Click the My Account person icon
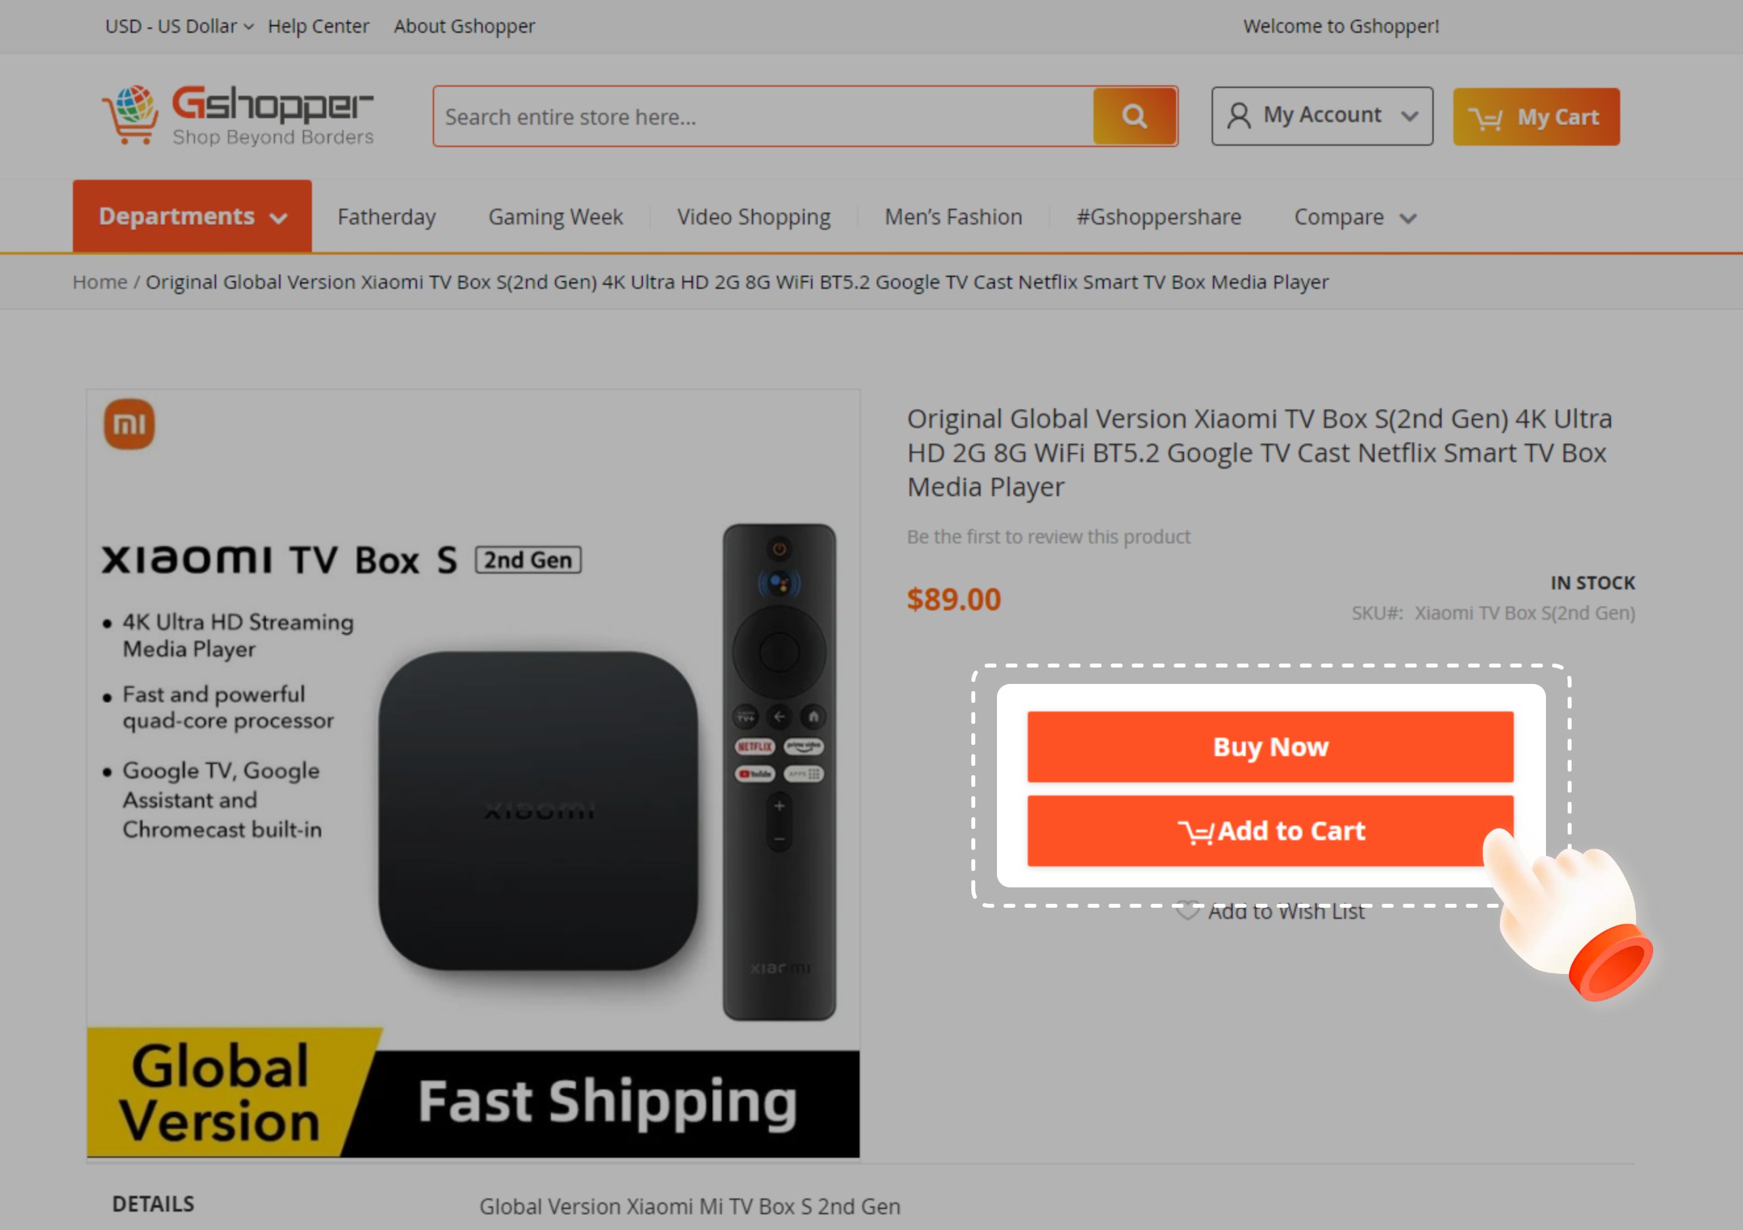The image size is (1743, 1230). 1238,116
